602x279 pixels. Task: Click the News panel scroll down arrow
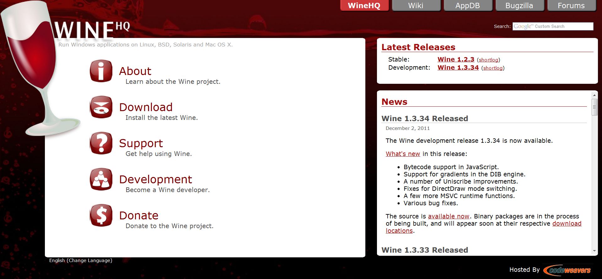[x=594, y=251]
